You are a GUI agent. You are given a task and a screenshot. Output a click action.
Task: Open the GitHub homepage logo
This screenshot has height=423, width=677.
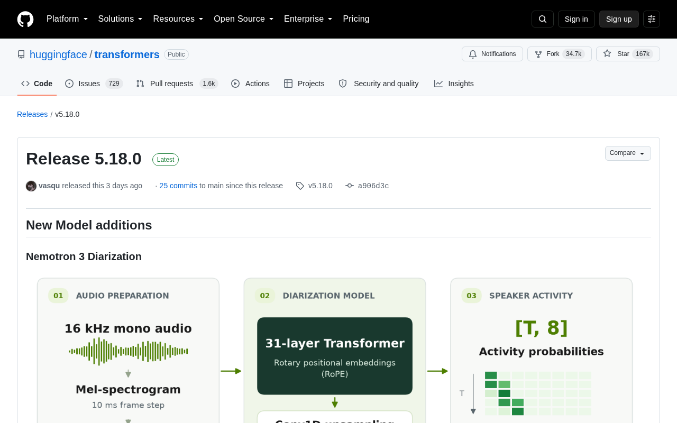point(25,19)
